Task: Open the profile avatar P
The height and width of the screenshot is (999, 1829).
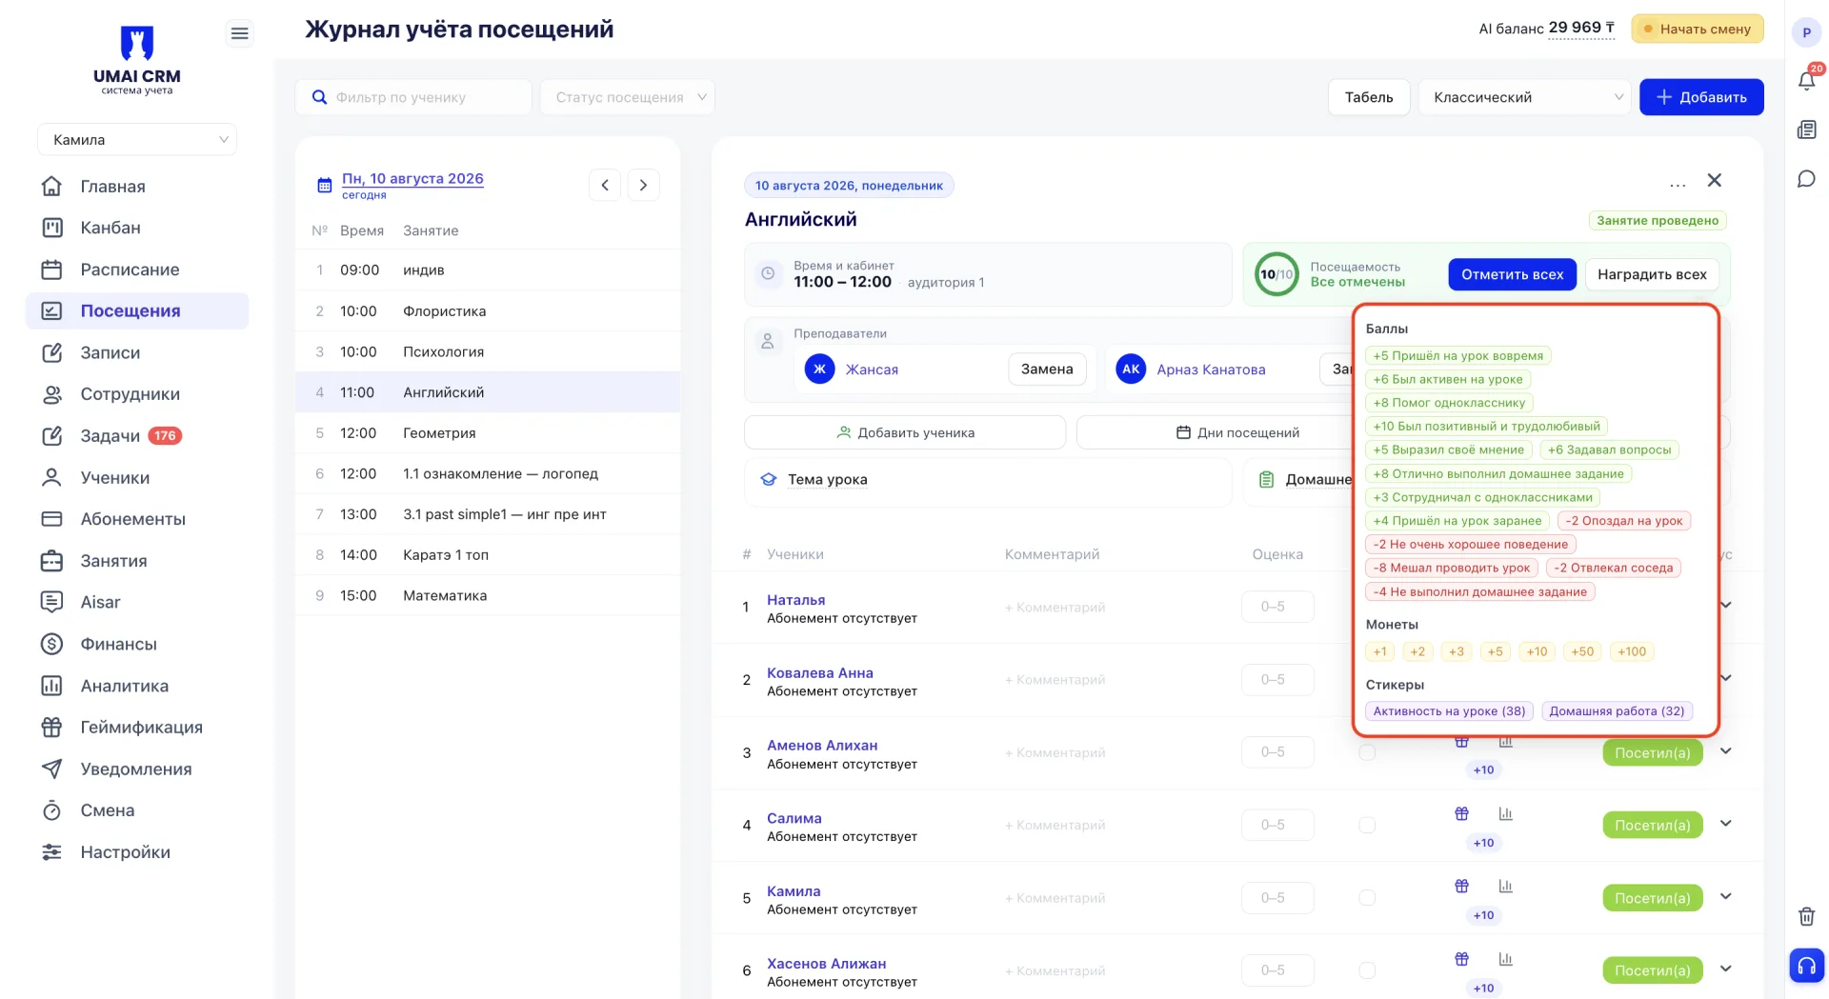Action: coord(1806,32)
